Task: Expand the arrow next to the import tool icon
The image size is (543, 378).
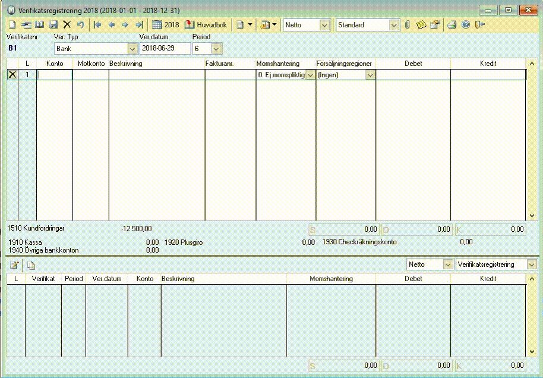Action: point(274,24)
